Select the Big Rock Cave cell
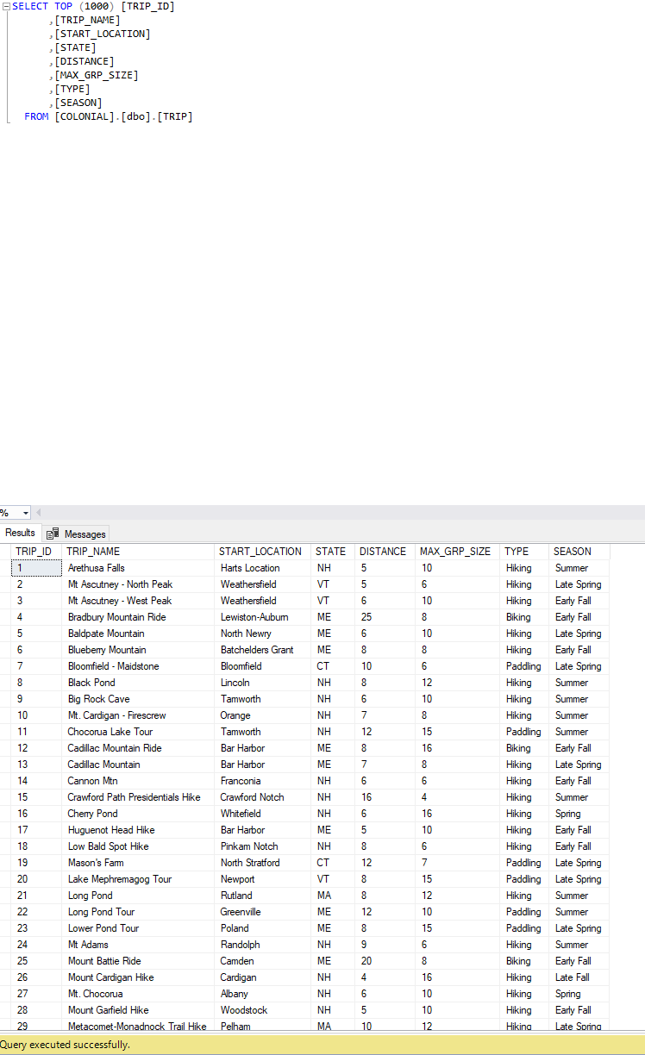645x1055 pixels. tap(139, 699)
